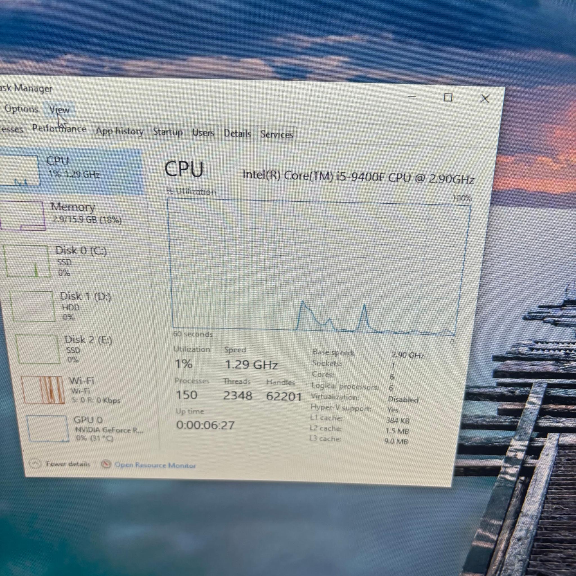Switch to the Performance tab

tap(59, 129)
